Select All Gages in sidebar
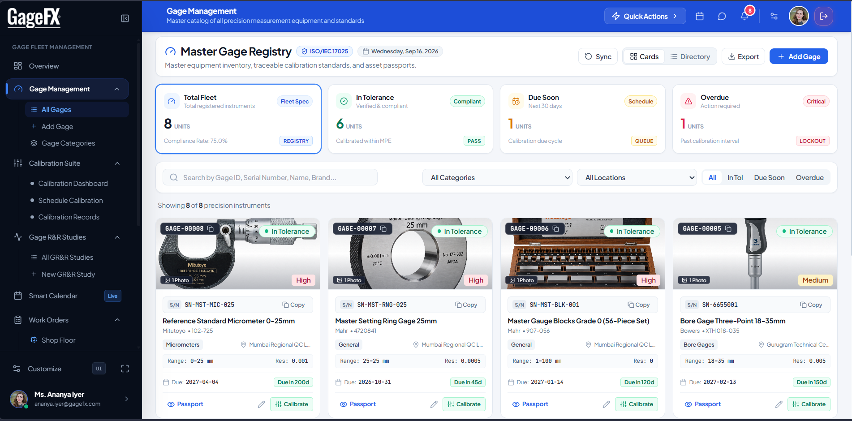The image size is (852, 421). point(77,110)
